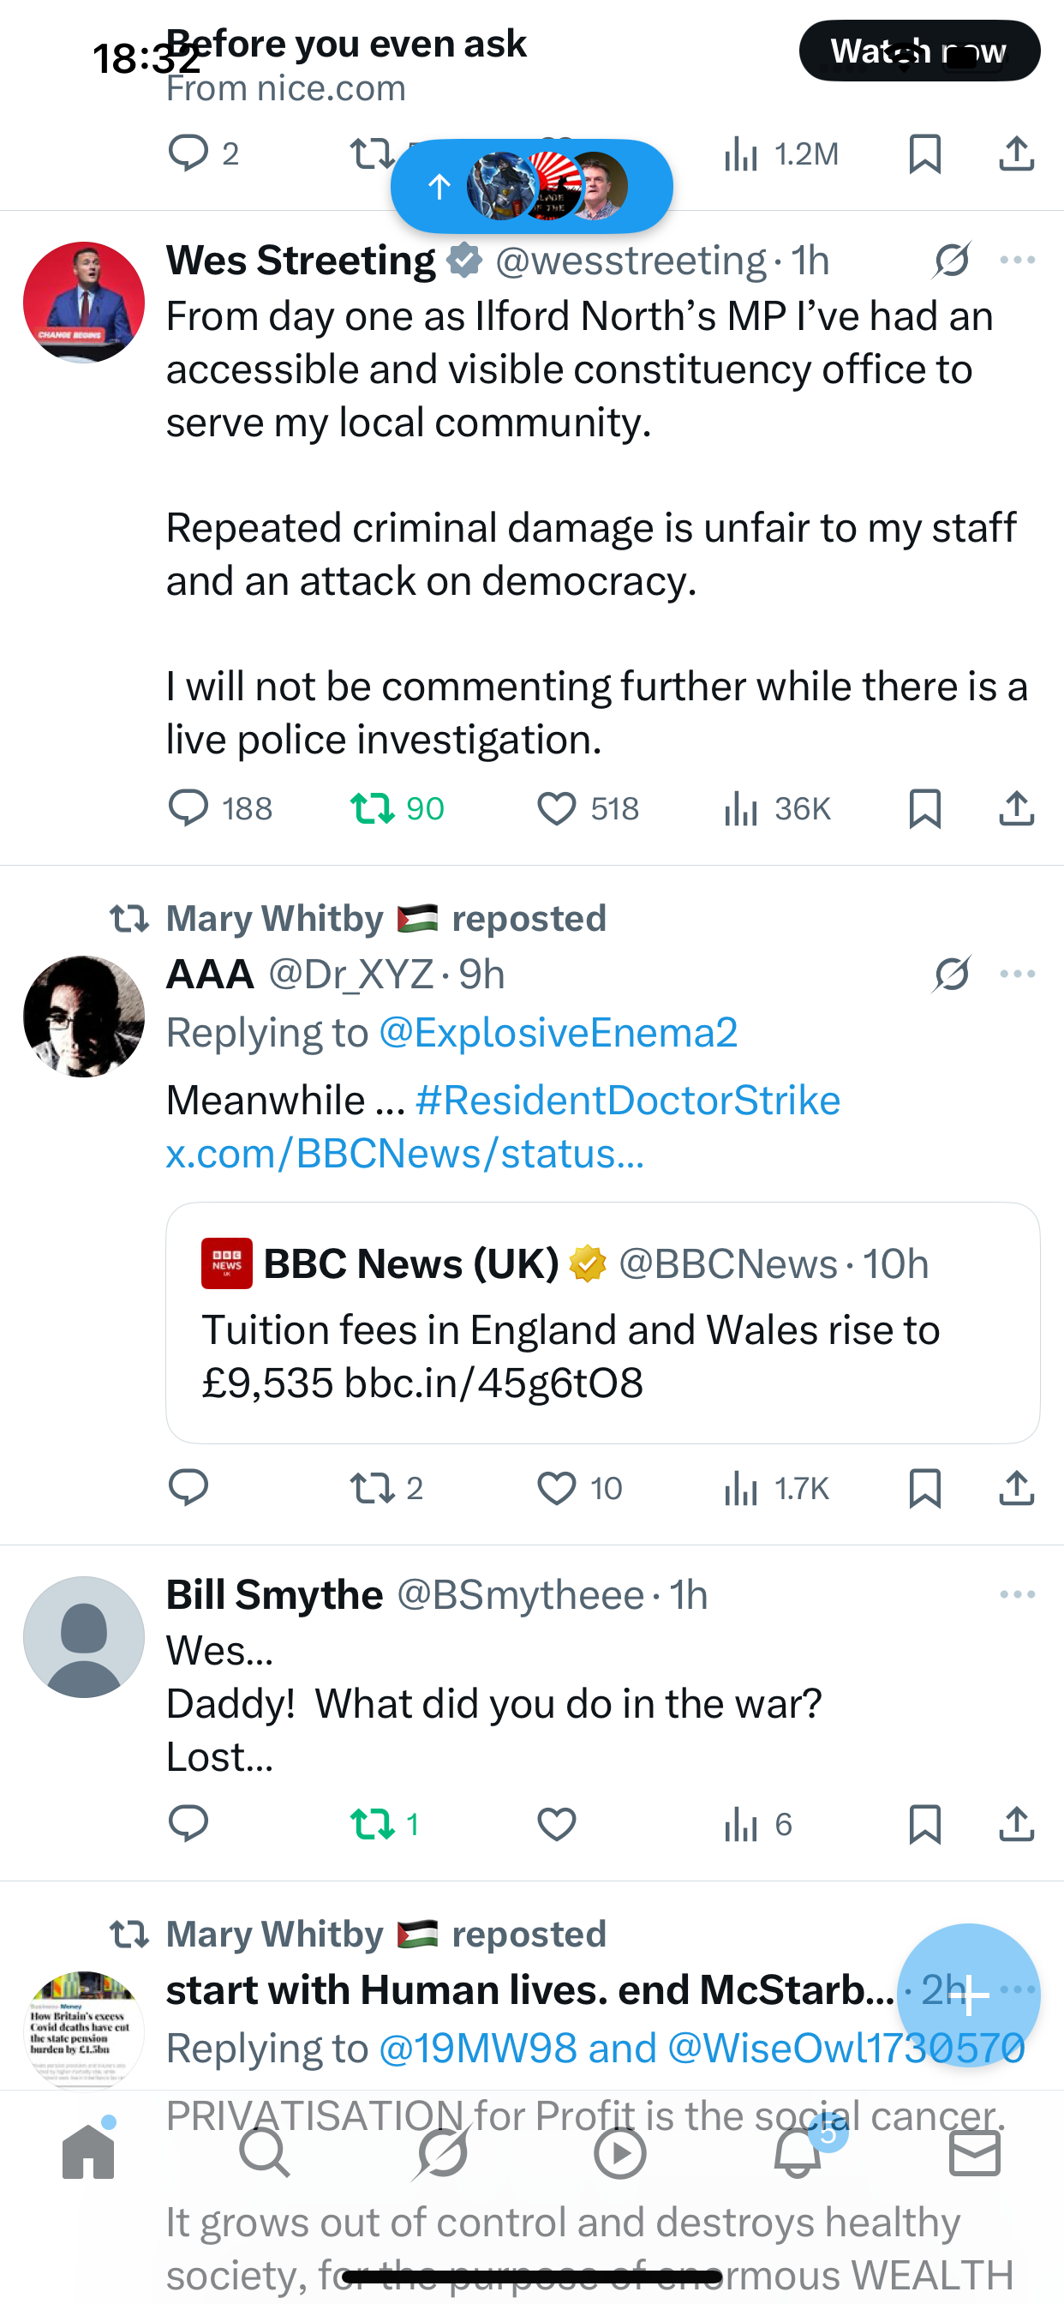Like Wes Streeting's constituency office post
The height and width of the screenshot is (2304, 1064).
tap(556, 808)
